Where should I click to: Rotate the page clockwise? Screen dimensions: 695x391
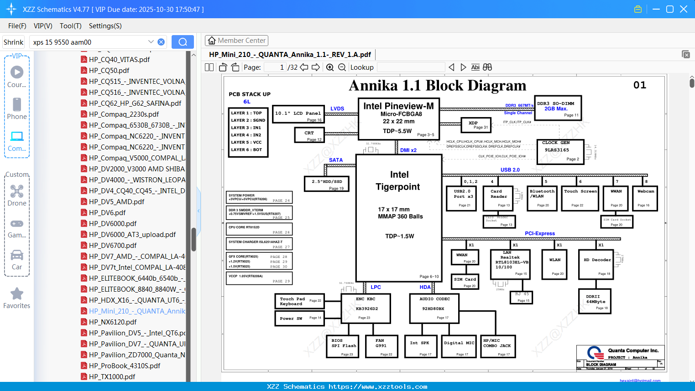point(235,67)
